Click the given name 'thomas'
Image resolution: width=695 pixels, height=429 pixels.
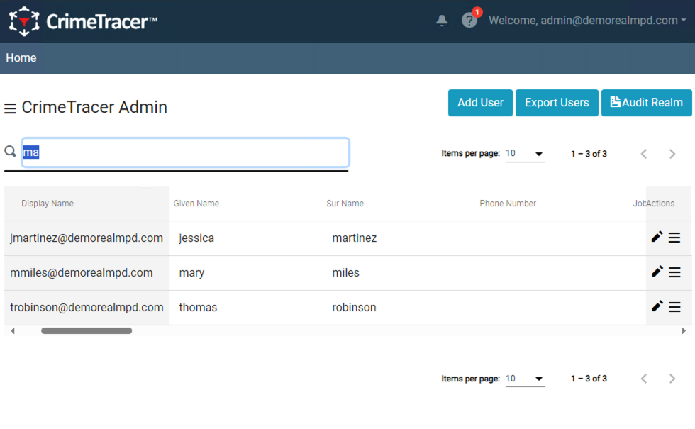[198, 307]
